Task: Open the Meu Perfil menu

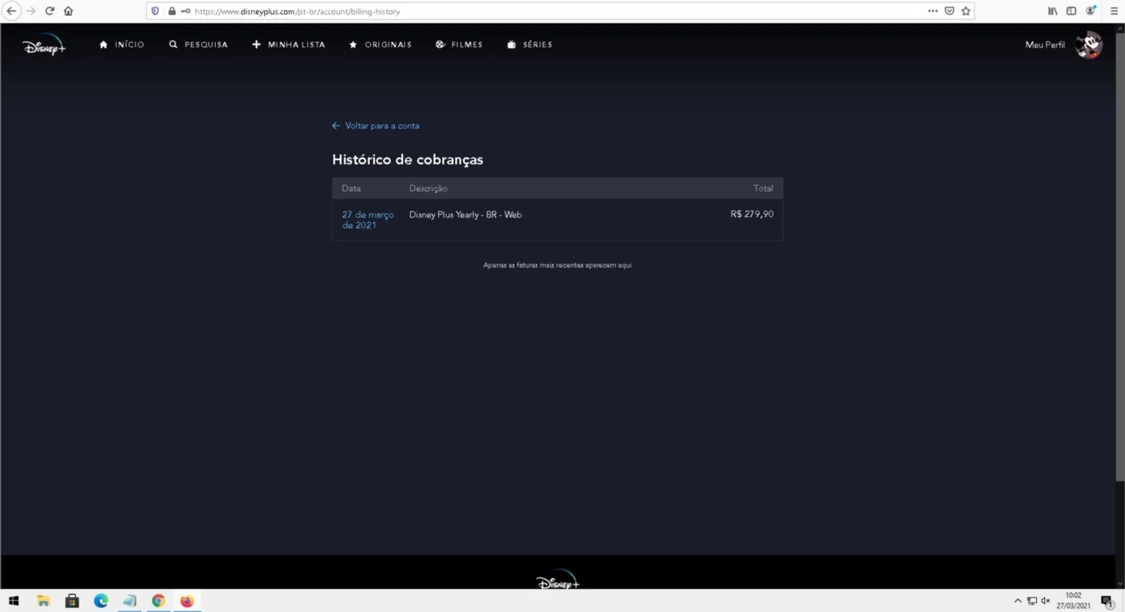Action: tap(1045, 45)
